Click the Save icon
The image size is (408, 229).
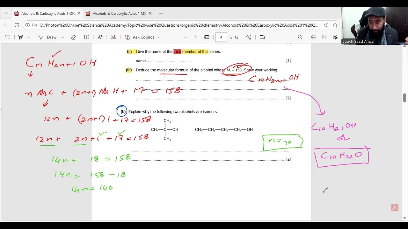pyautogui.click(x=324, y=37)
